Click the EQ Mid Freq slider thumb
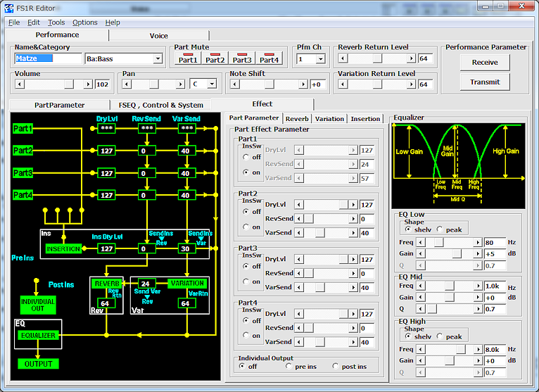 click(x=449, y=286)
